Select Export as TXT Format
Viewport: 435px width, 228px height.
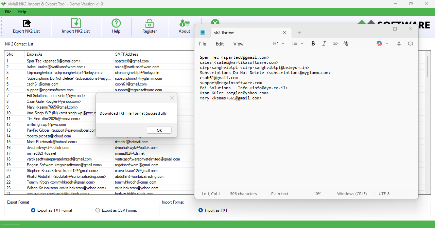(x=33, y=210)
